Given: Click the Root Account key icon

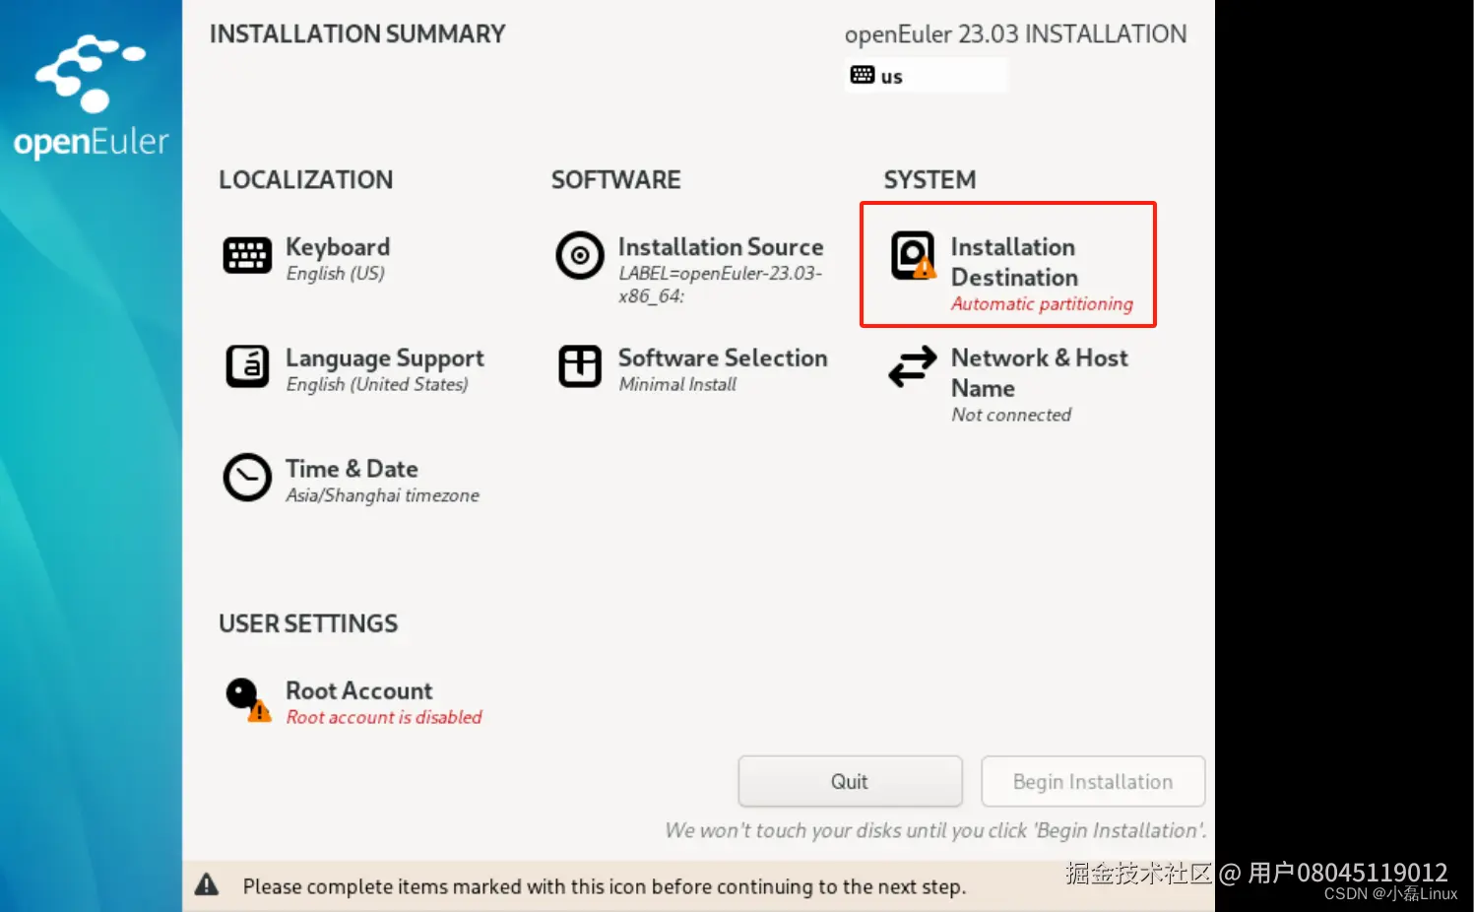Looking at the screenshot, I should tap(247, 700).
